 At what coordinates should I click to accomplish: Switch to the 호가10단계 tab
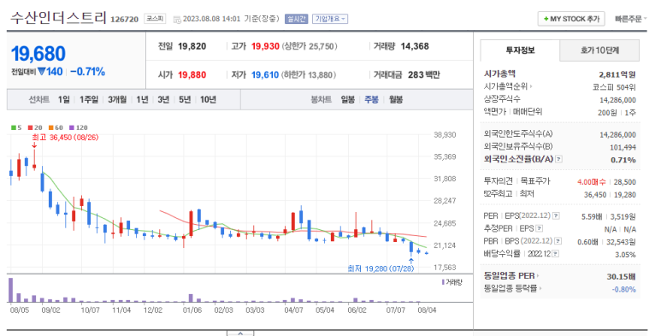pos(599,50)
